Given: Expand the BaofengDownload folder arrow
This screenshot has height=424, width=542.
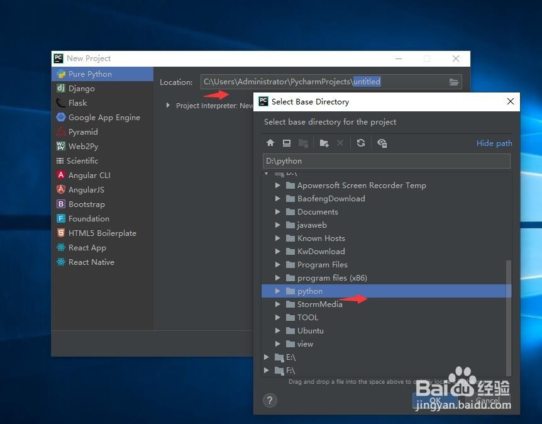Looking at the screenshot, I should [277, 199].
